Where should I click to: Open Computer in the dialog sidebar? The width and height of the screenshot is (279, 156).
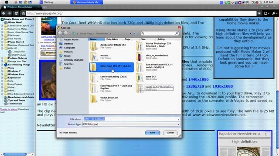[69, 48]
